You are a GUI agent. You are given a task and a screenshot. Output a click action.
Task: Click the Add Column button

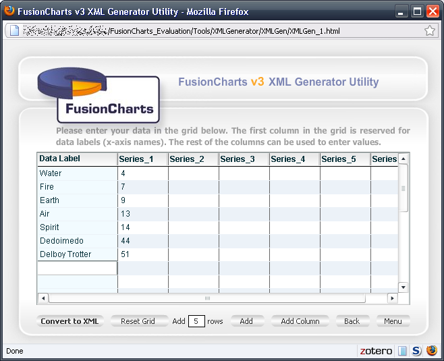pos(300,321)
